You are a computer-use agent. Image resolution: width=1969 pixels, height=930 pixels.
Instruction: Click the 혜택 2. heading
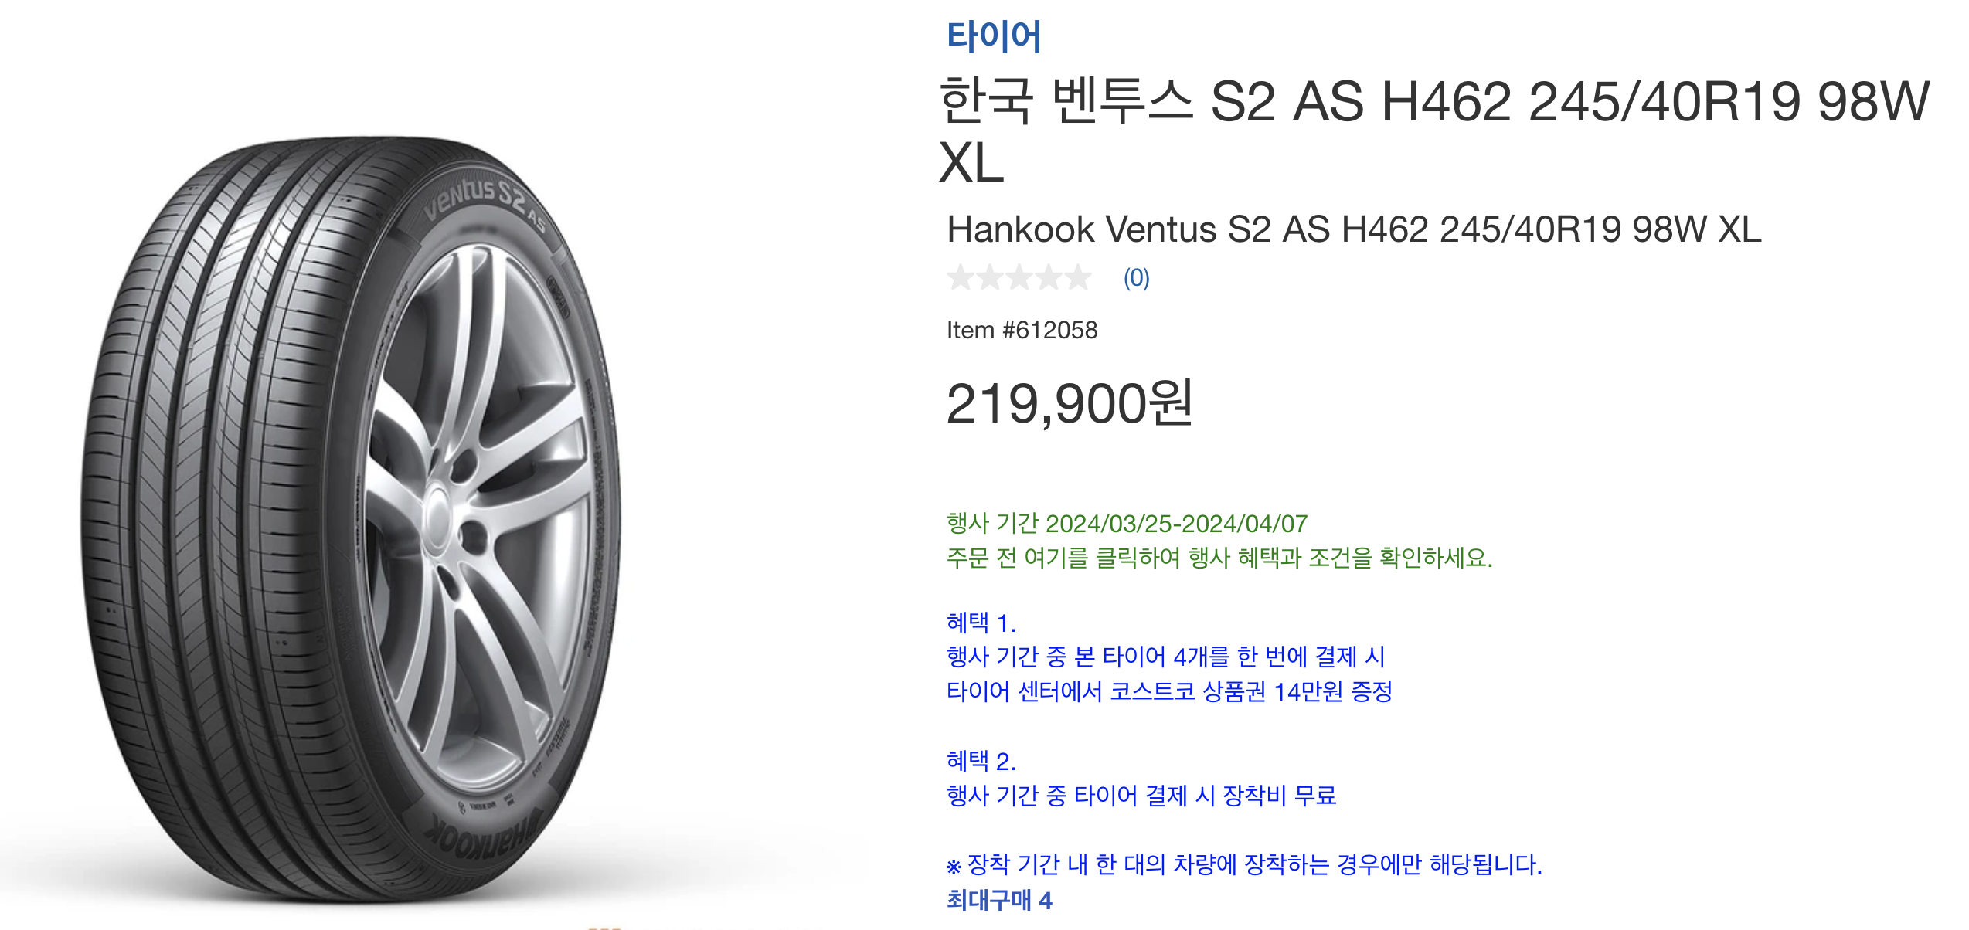[981, 762]
